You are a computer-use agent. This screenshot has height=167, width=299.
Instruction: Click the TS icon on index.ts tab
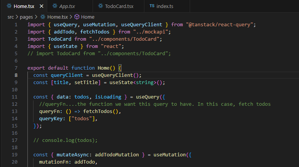(152, 6)
